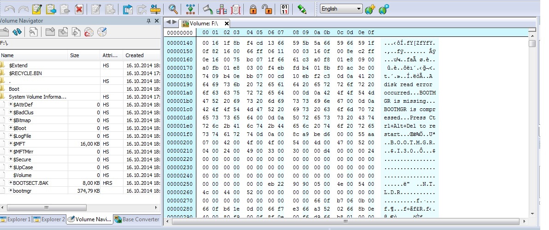
Task: Expand the $MFTMirr entry
Action: [11, 152]
